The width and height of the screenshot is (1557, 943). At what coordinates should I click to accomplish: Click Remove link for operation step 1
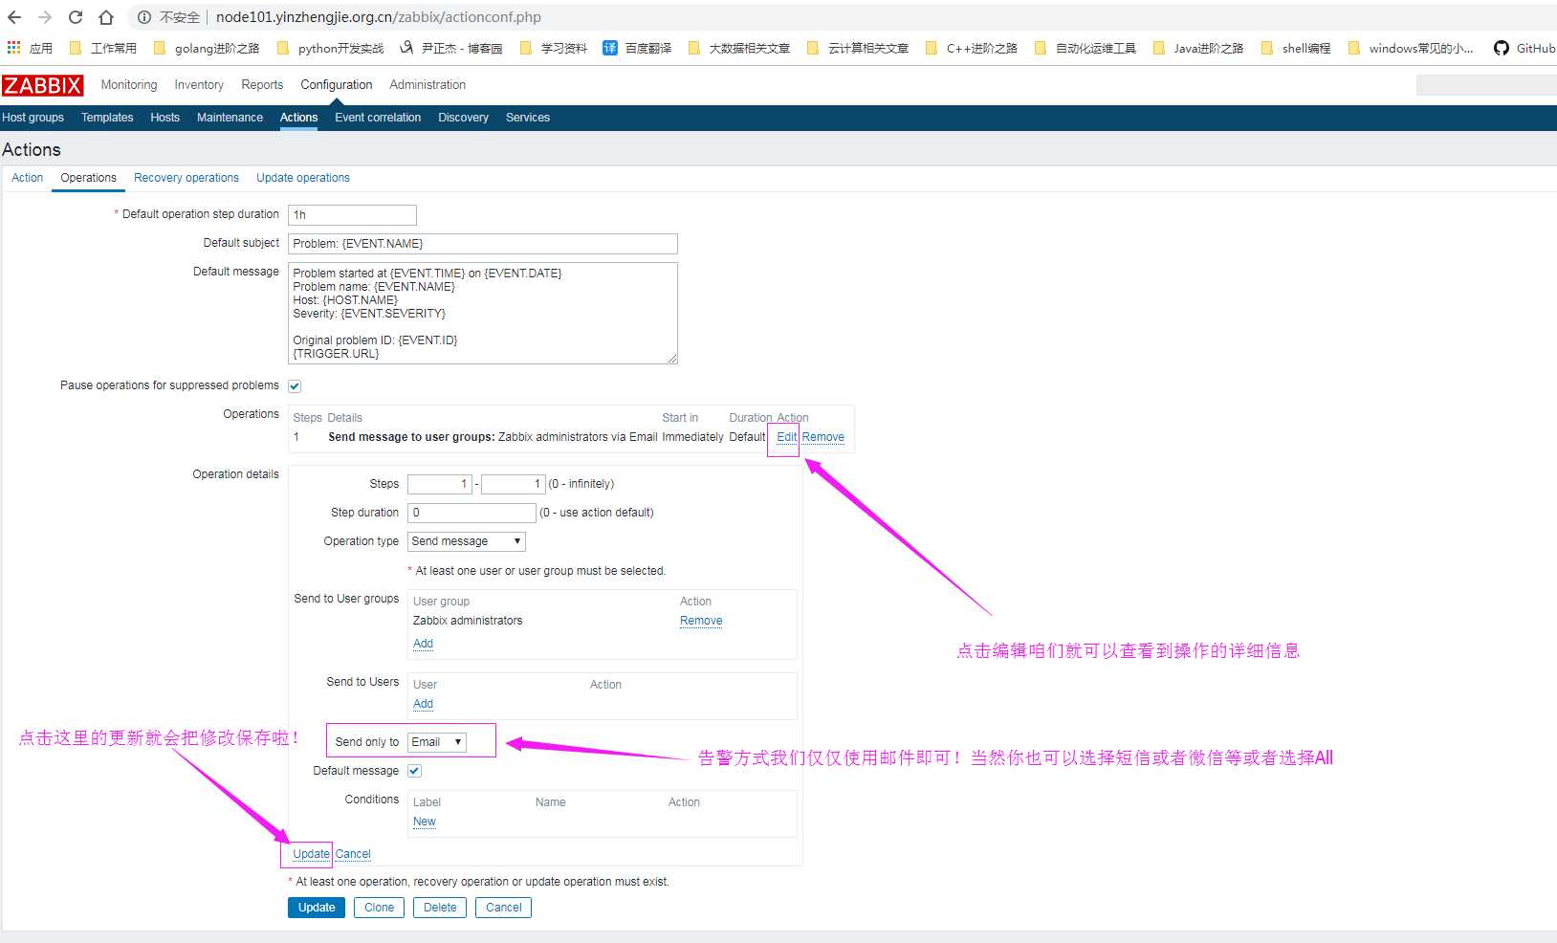(x=822, y=437)
